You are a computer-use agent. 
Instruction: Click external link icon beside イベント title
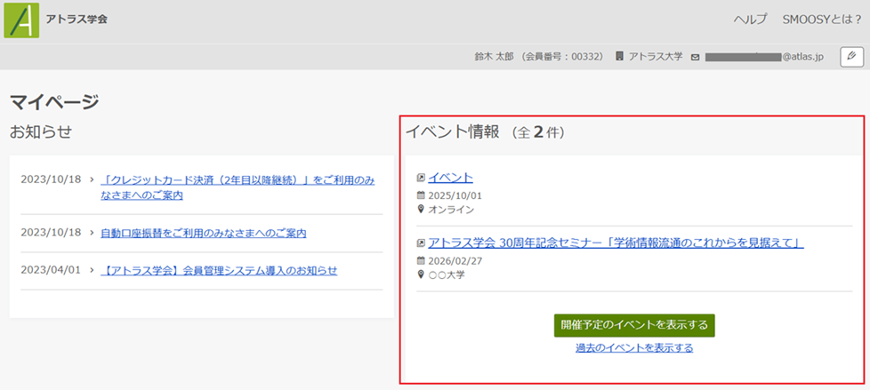(x=421, y=178)
